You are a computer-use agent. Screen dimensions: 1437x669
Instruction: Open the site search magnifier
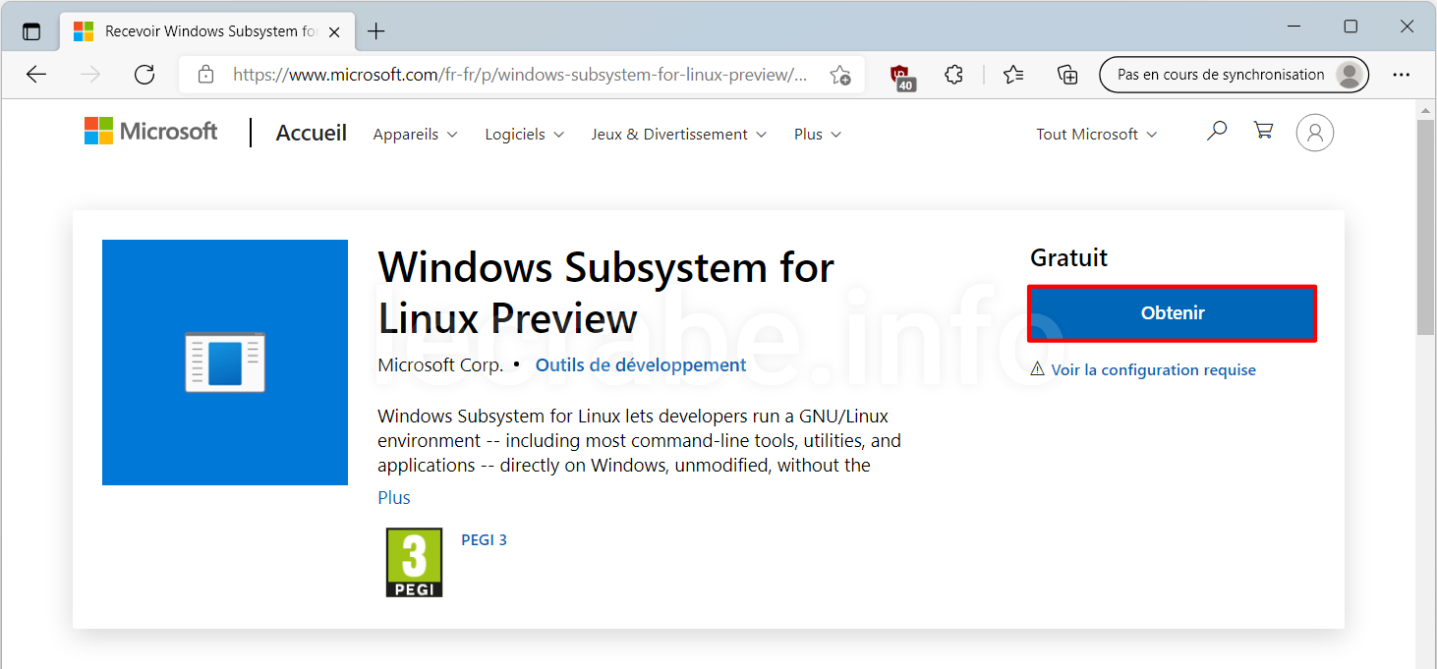pyautogui.click(x=1217, y=131)
